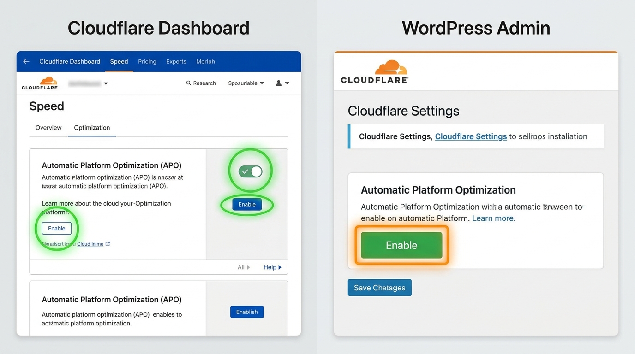Screen dimensions: 635x354
Task: Open the Cloudflare Settings link
Action: coord(471,136)
